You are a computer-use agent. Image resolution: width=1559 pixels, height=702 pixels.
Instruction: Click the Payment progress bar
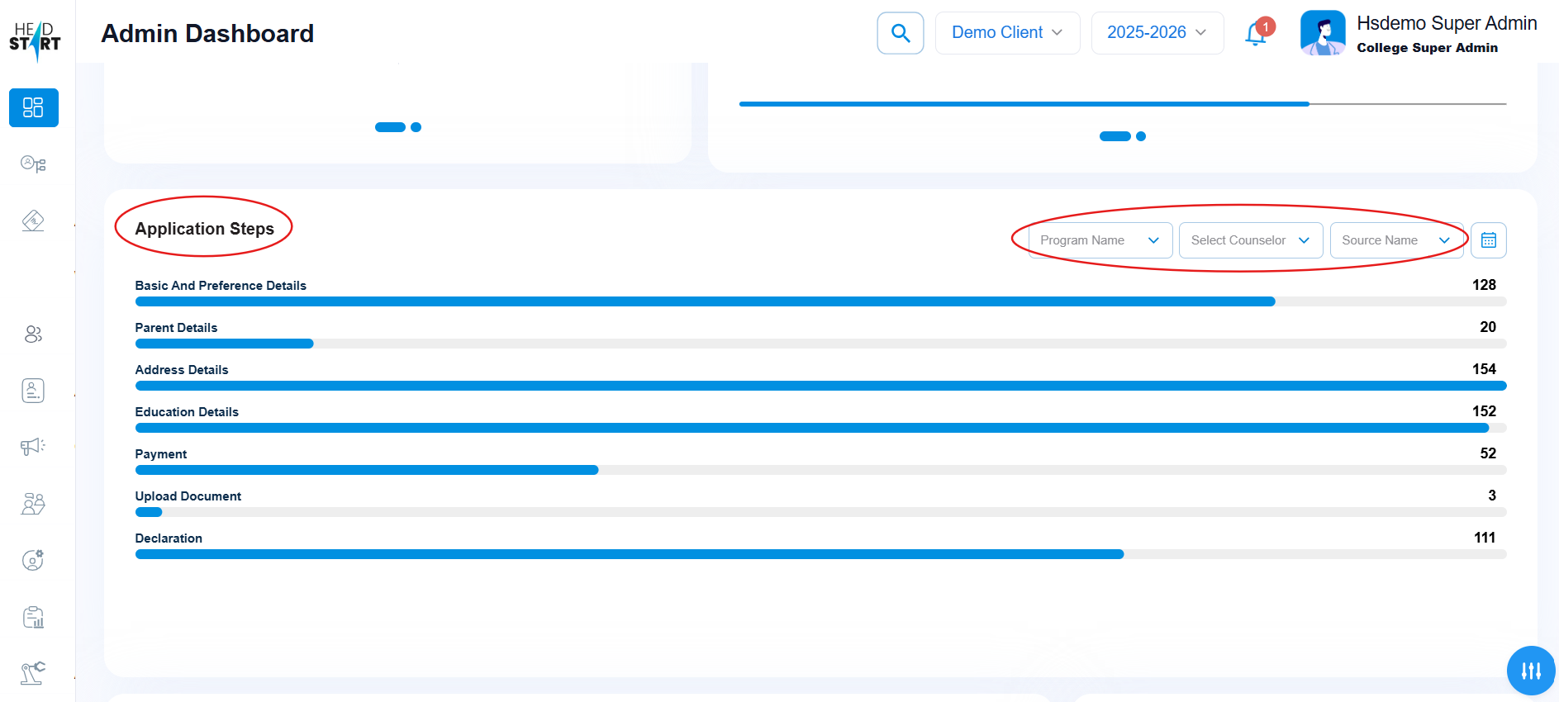click(820, 470)
